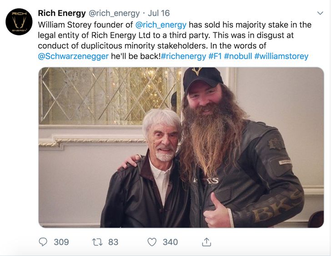Click the 309 replies count

pyautogui.click(x=61, y=242)
